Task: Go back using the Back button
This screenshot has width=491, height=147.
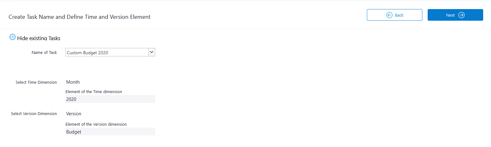Action: [x=394, y=15]
